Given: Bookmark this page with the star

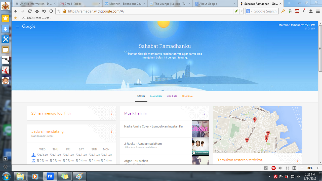Looking at the screenshot, I should click(59, 11).
